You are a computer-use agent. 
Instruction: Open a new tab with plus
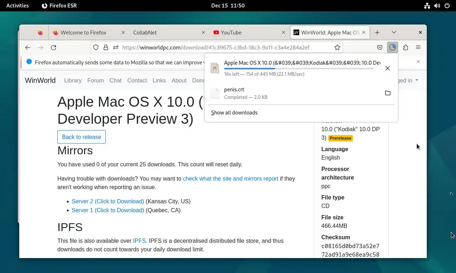tap(377, 32)
